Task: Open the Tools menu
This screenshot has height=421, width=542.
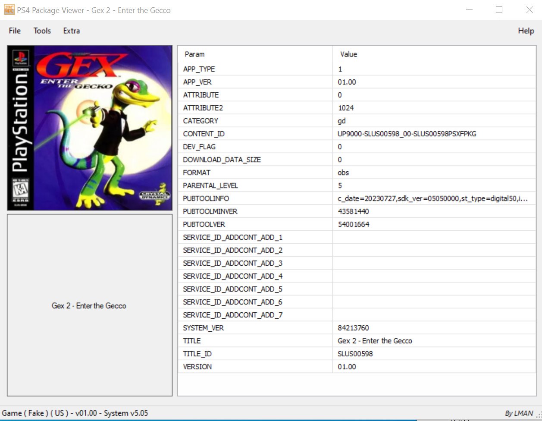Action: [42, 31]
